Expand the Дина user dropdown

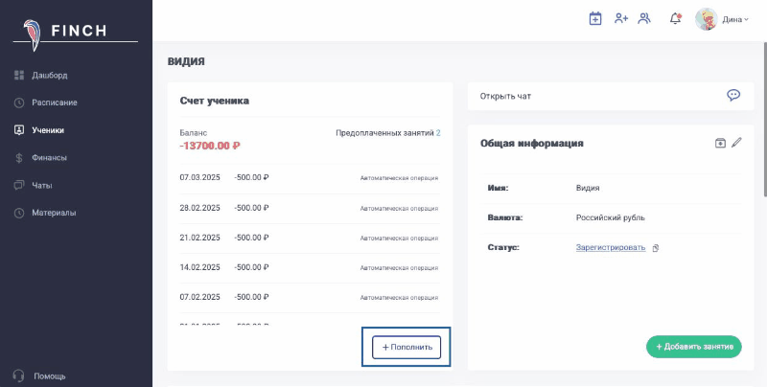coord(723,19)
